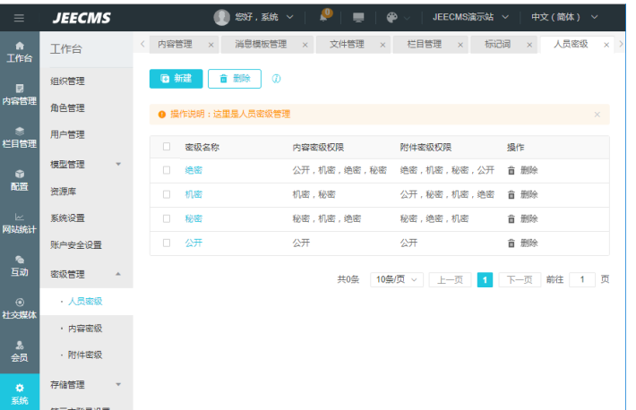Click the hamburger menu collapse icon

[20, 17]
